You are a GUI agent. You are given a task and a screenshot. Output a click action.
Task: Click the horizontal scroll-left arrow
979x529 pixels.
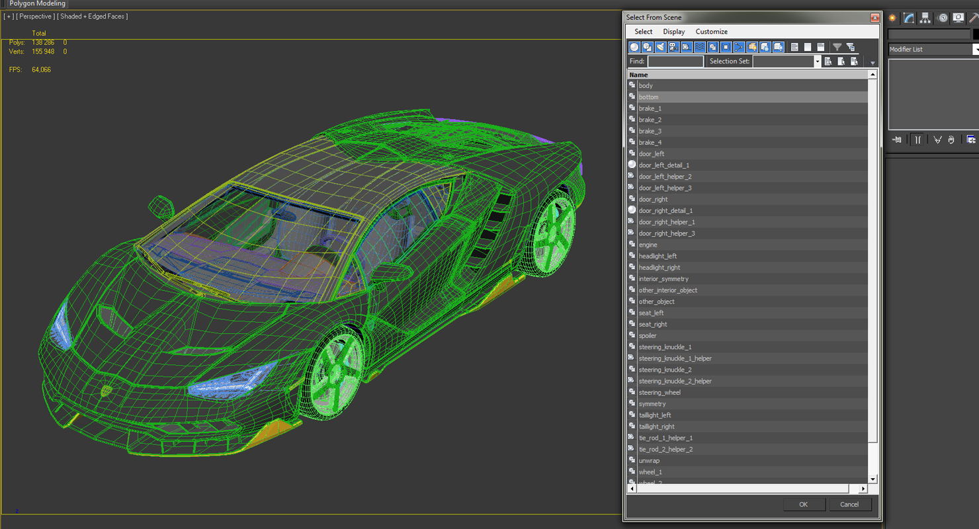(x=632, y=489)
